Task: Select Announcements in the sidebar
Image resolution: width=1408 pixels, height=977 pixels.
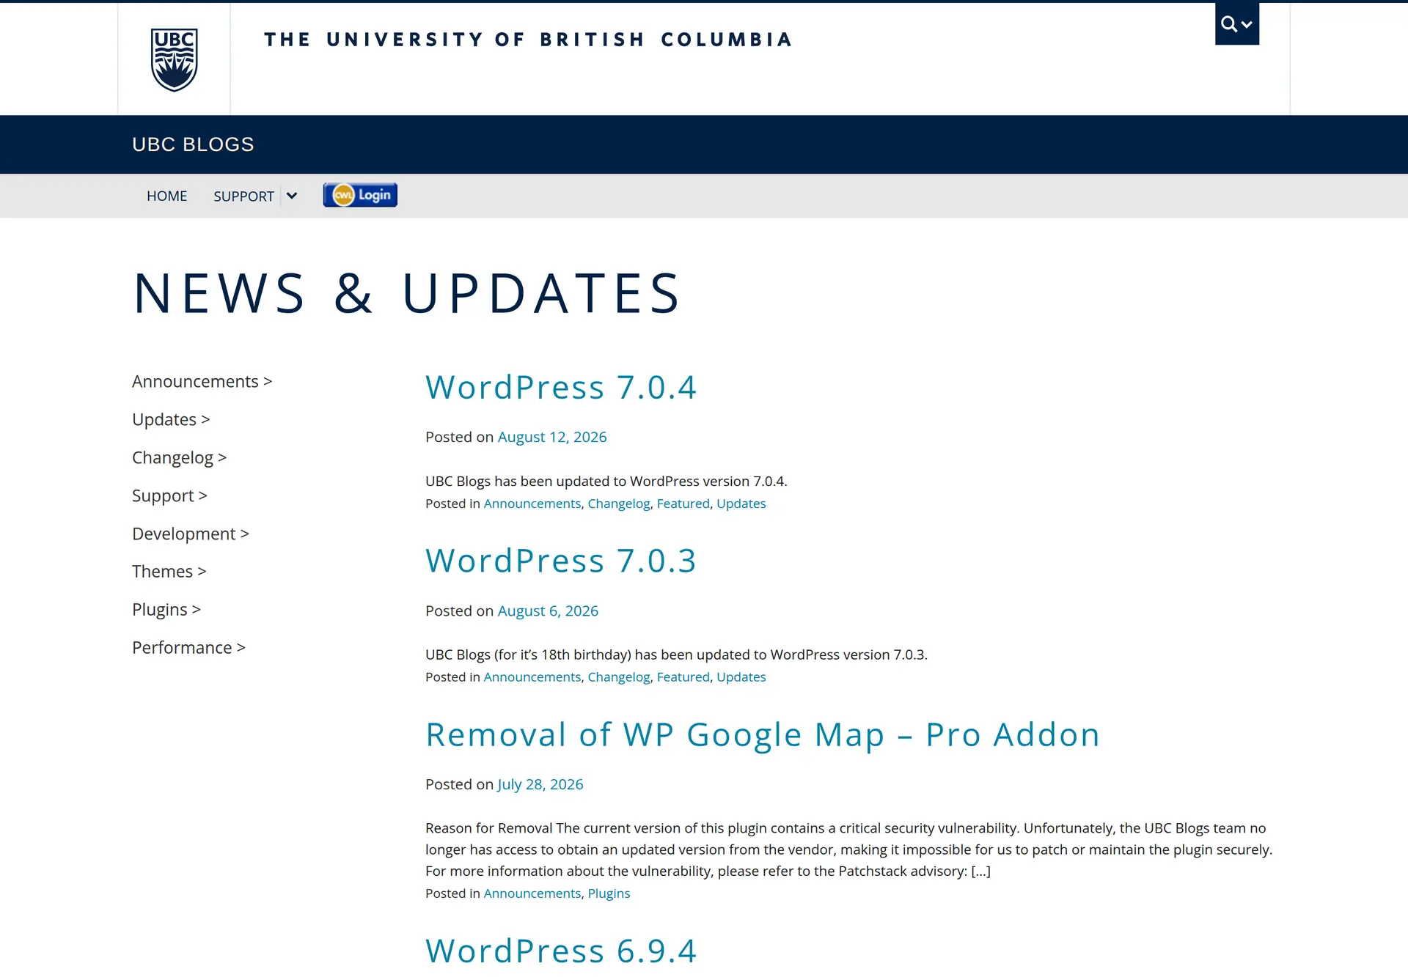Action: 202,381
